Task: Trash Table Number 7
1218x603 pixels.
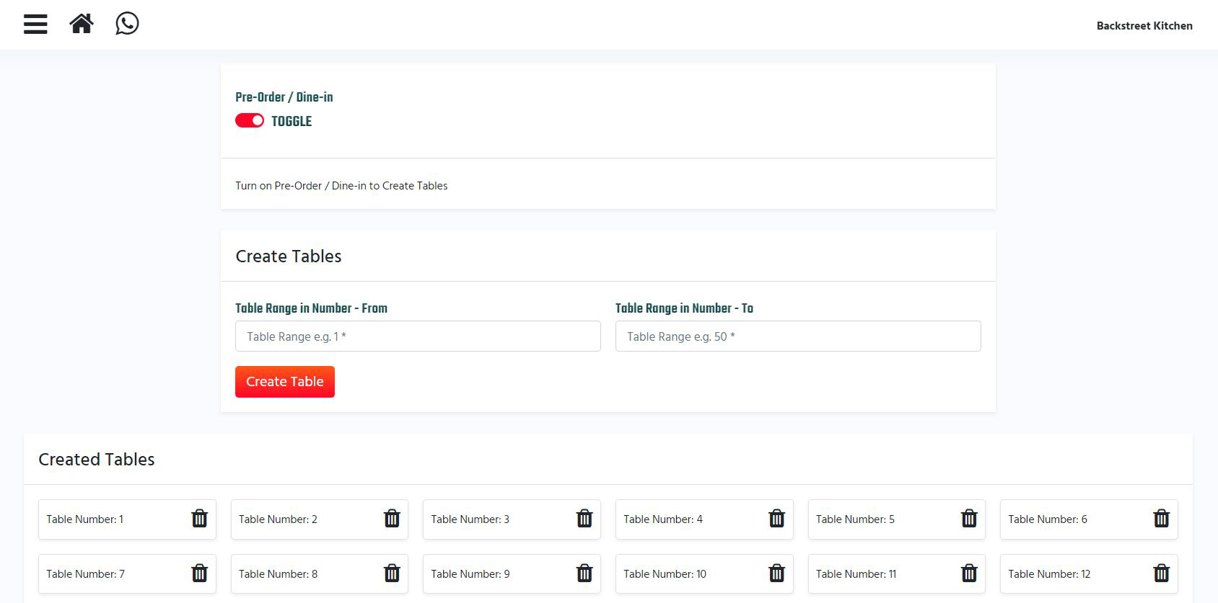Action: tap(199, 573)
